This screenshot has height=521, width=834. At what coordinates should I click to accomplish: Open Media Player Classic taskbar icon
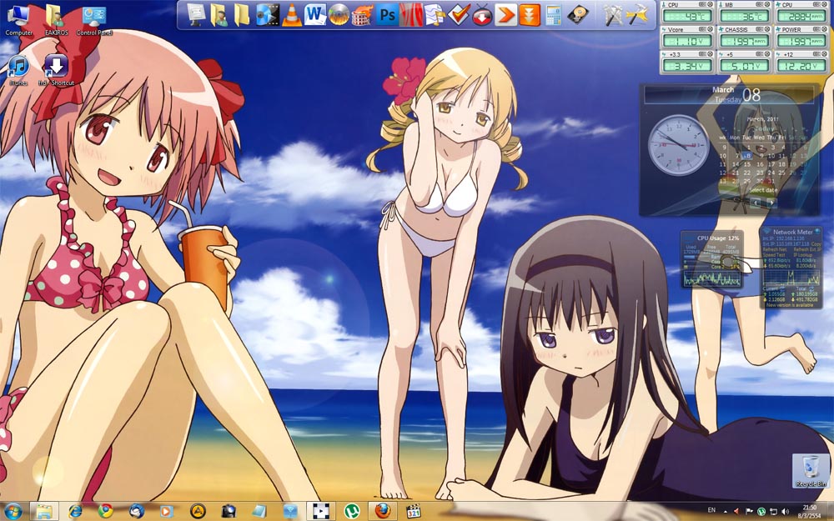click(x=414, y=511)
